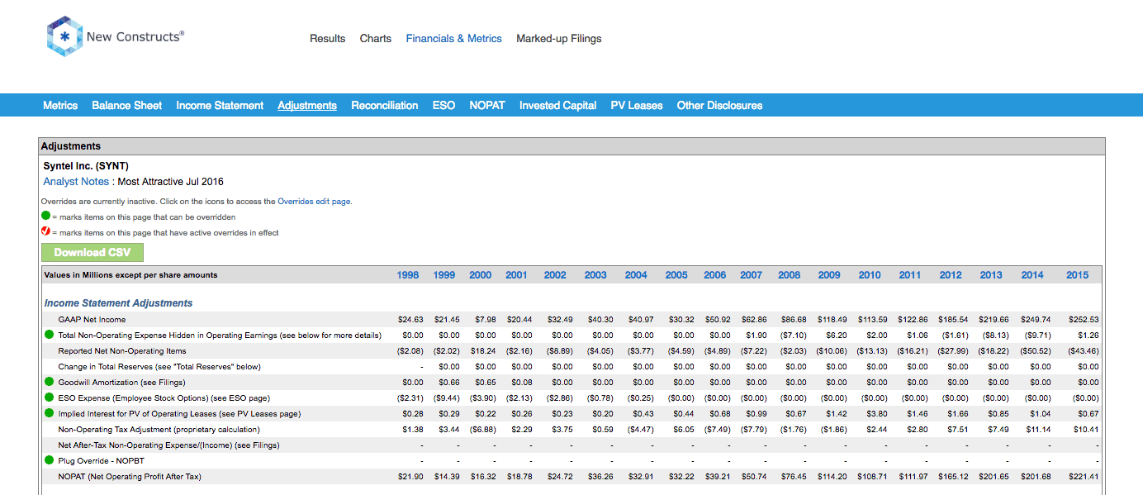This screenshot has width=1143, height=495.
Task: View the PV Leases tab
Action: coord(637,106)
